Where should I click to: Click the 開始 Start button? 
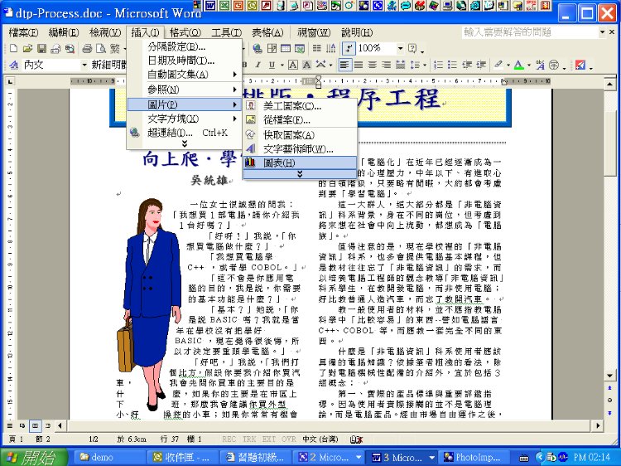pyautogui.click(x=34, y=457)
